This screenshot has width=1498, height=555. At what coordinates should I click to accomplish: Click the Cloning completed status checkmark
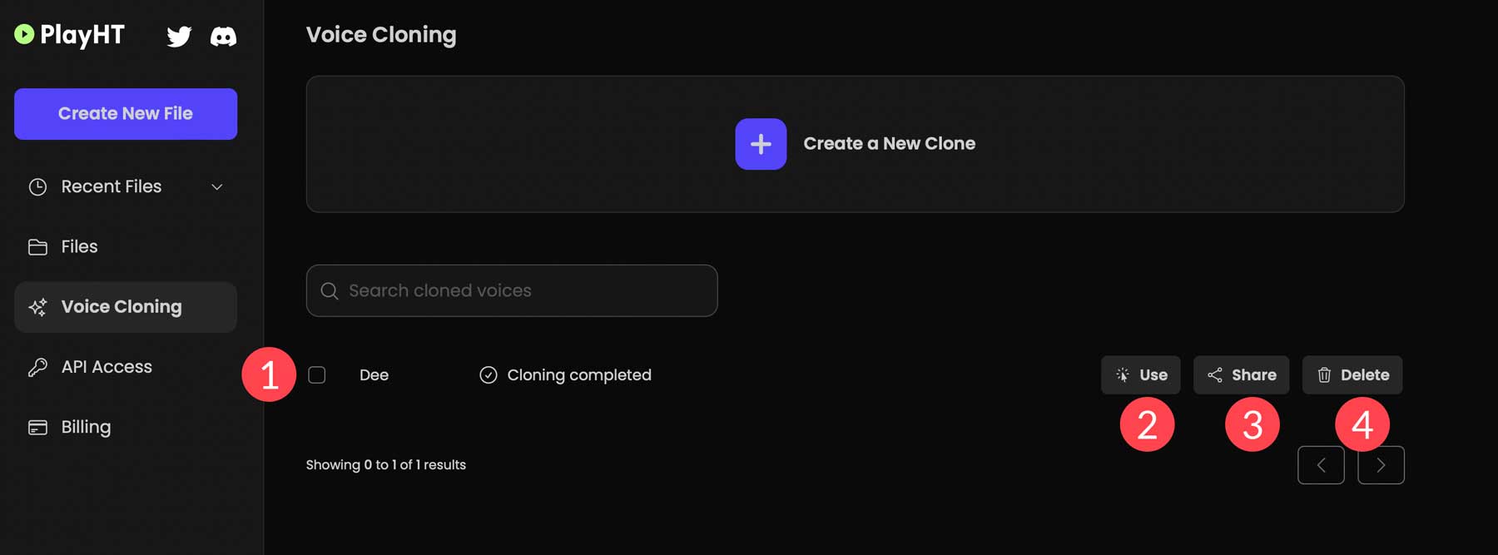point(489,374)
